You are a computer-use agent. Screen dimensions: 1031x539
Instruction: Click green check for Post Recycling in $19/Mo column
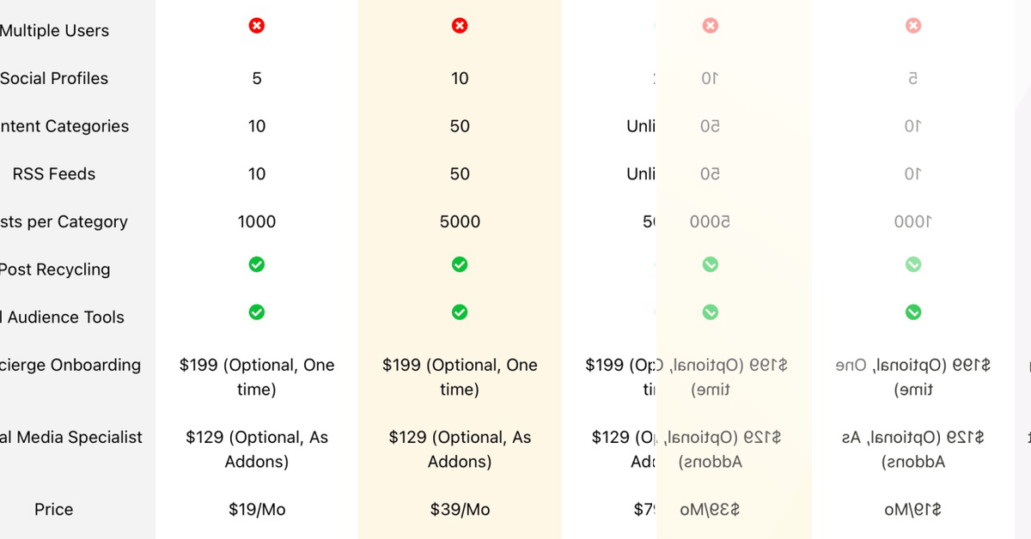pyautogui.click(x=256, y=264)
